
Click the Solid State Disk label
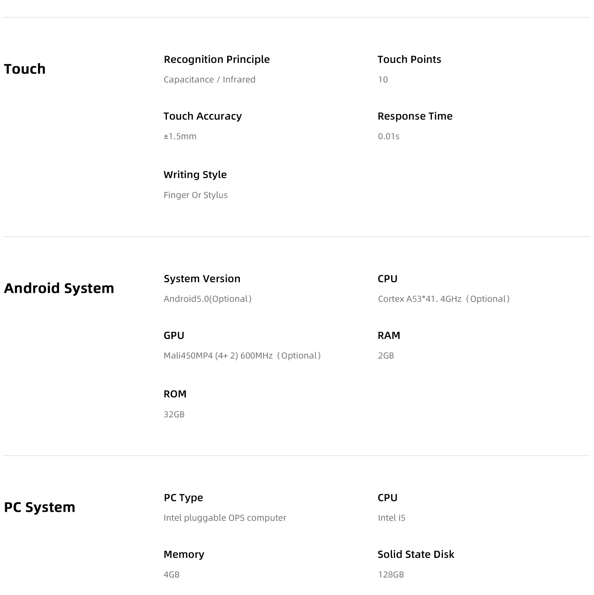click(416, 554)
